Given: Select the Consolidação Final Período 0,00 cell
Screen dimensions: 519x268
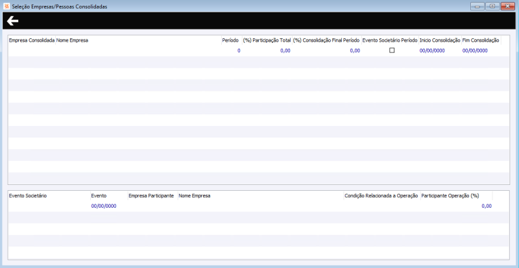Looking at the screenshot, I should tap(327, 51).
